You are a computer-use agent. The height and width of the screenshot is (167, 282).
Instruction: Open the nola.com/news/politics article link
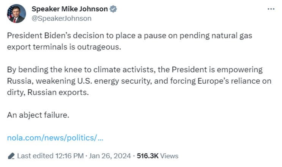pos(55,138)
